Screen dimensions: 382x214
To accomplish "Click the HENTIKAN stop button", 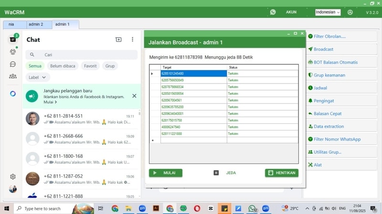I will click(x=282, y=173).
